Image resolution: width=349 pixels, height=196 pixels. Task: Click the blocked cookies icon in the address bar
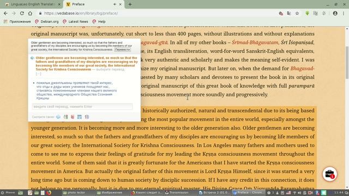tap(281, 13)
